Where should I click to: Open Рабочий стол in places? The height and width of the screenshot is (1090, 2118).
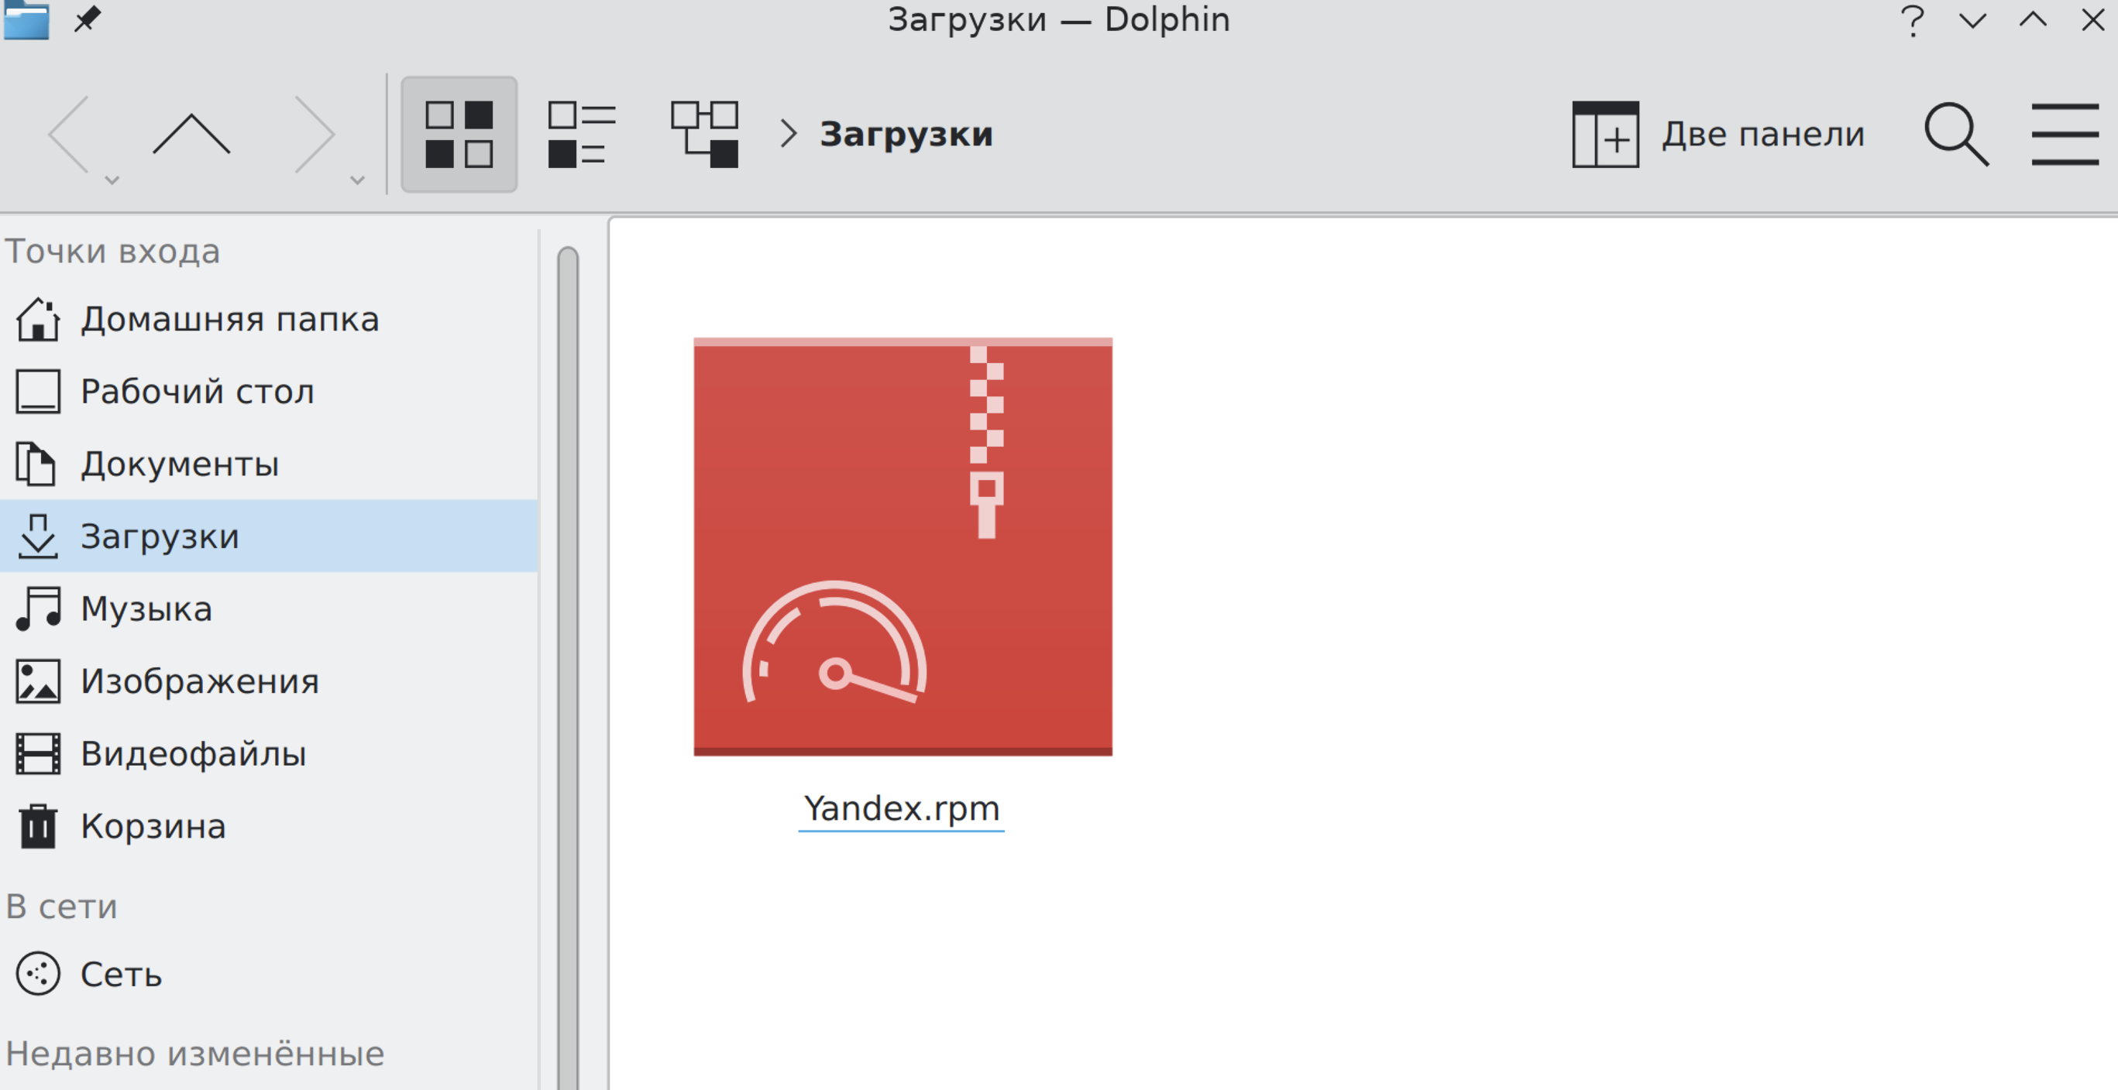269,392
